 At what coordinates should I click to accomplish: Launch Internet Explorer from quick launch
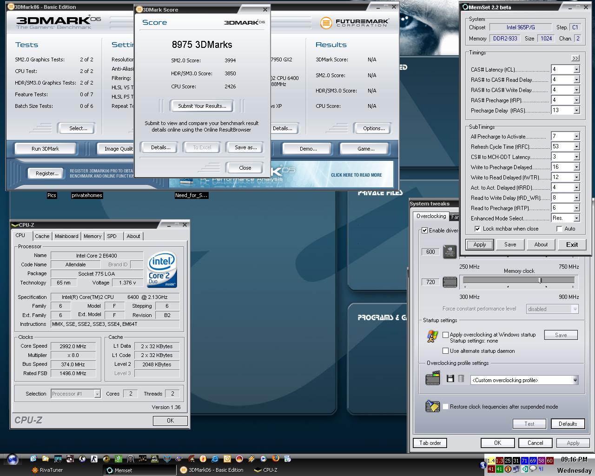(x=215, y=458)
